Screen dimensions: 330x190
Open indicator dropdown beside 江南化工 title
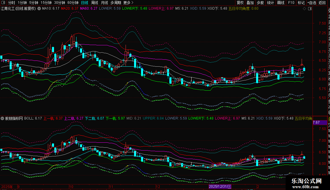point(39,9)
